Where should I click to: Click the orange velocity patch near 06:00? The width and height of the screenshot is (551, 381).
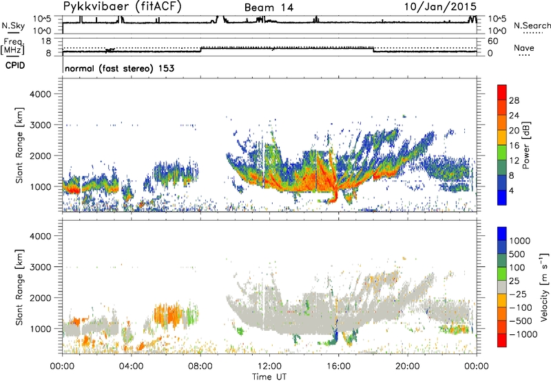tap(168, 314)
